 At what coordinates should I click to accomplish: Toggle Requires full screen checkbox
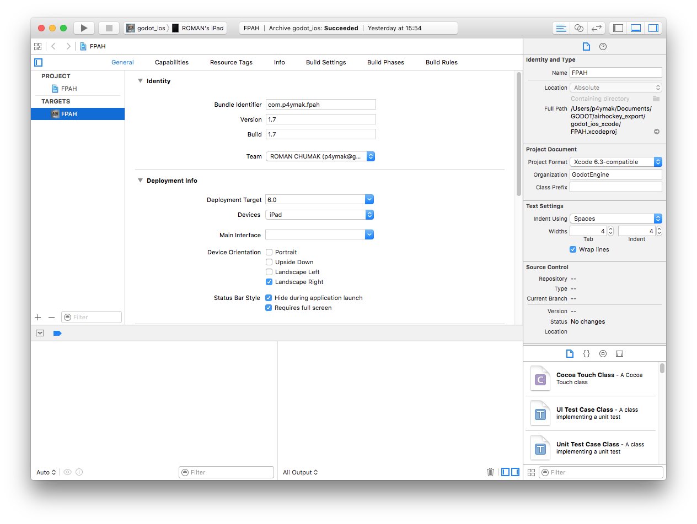point(269,308)
